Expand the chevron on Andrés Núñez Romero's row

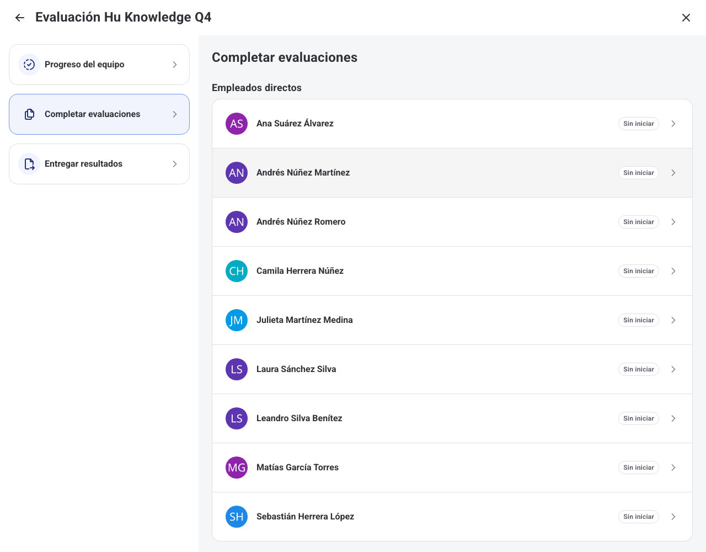click(673, 222)
